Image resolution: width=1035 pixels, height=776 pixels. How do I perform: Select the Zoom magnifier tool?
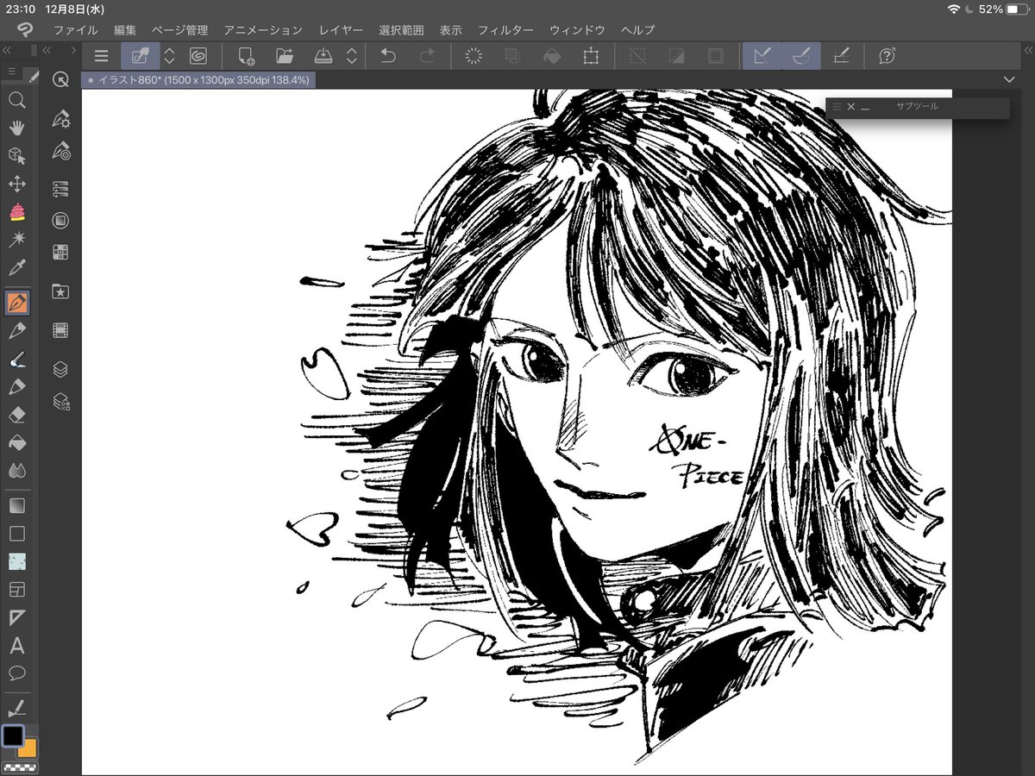coord(16,100)
